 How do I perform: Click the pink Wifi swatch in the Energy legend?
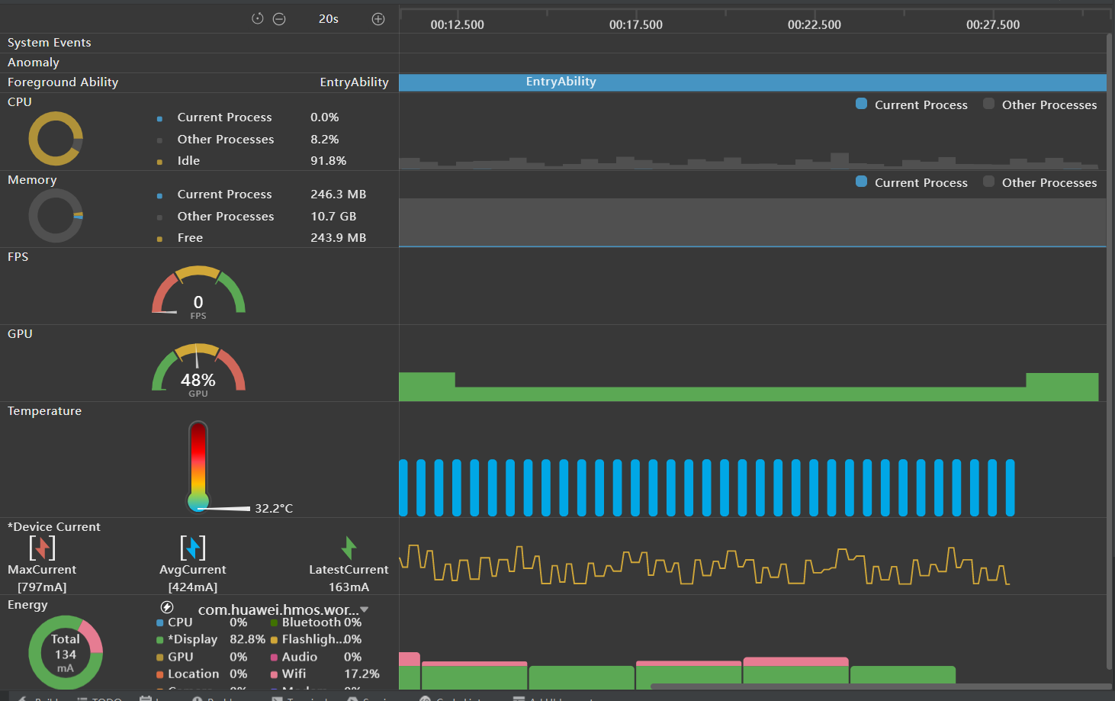pos(274,674)
